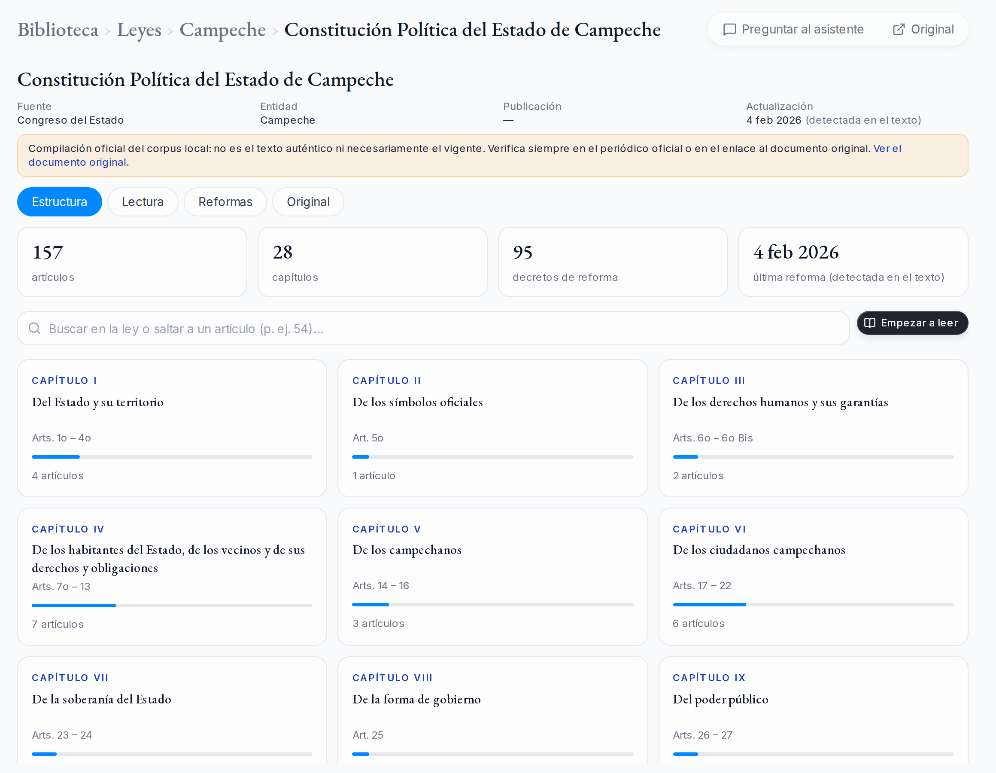Screen dimensions: 996x773
Task: Click the book icon on Empezar a leer
Action: pyautogui.click(x=870, y=323)
